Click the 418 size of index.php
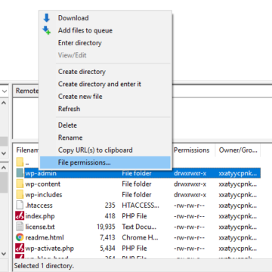Screen dimensions: 272x272 pyautogui.click(x=110, y=216)
